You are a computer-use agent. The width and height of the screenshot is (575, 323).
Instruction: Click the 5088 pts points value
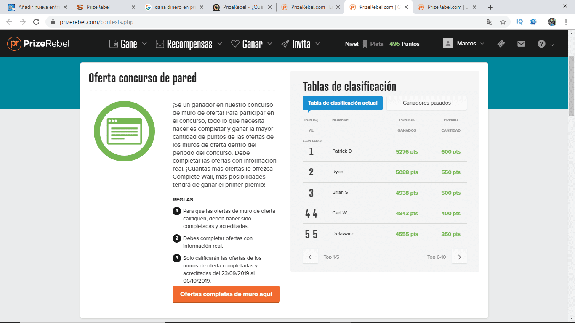pos(407,172)
